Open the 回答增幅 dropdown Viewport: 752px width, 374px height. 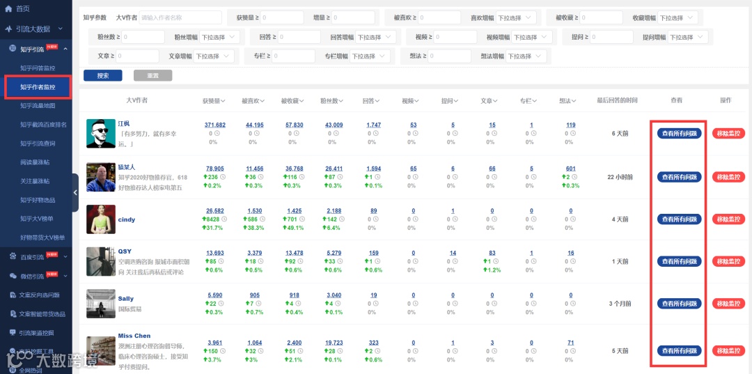click(x=376, y=37)
